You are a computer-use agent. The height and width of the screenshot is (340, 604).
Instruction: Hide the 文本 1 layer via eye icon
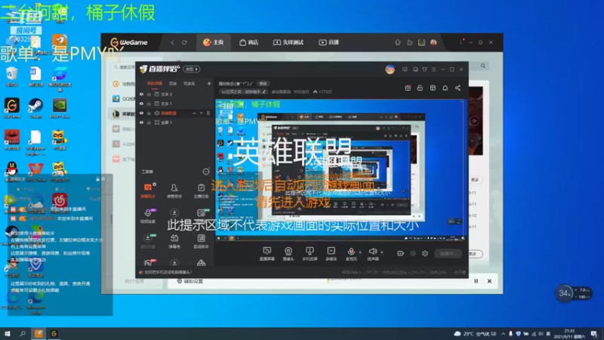click(141, 104)
